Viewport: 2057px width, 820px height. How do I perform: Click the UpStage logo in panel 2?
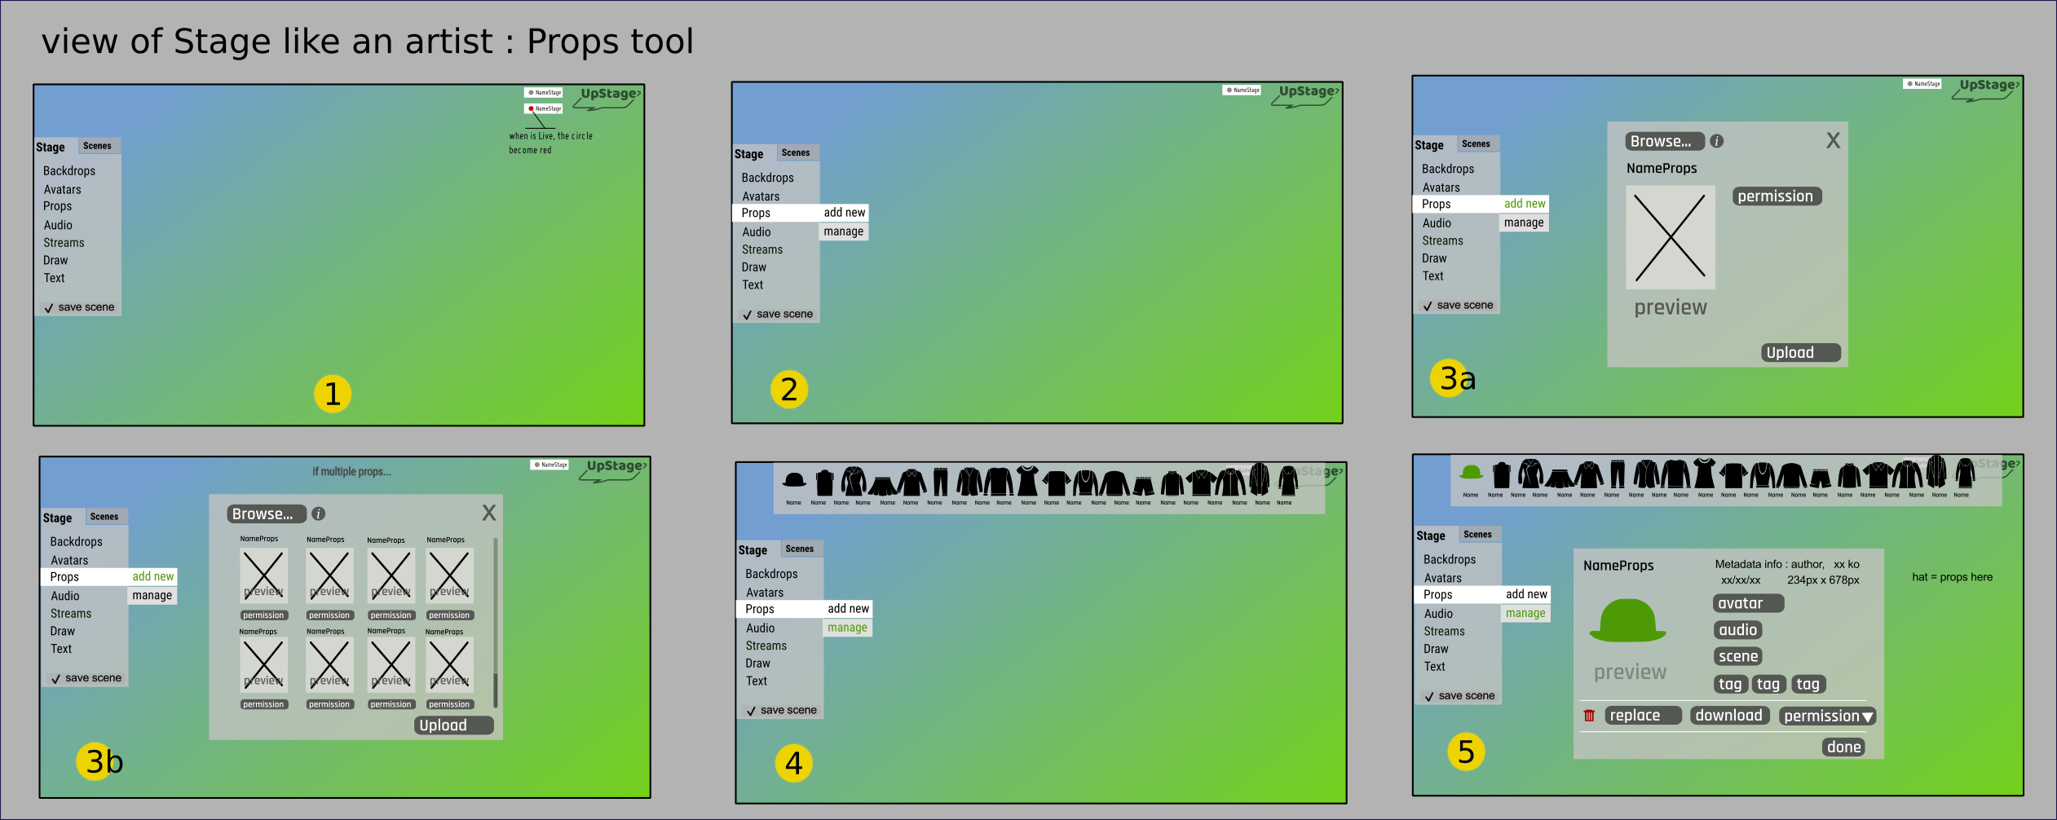1305,95
